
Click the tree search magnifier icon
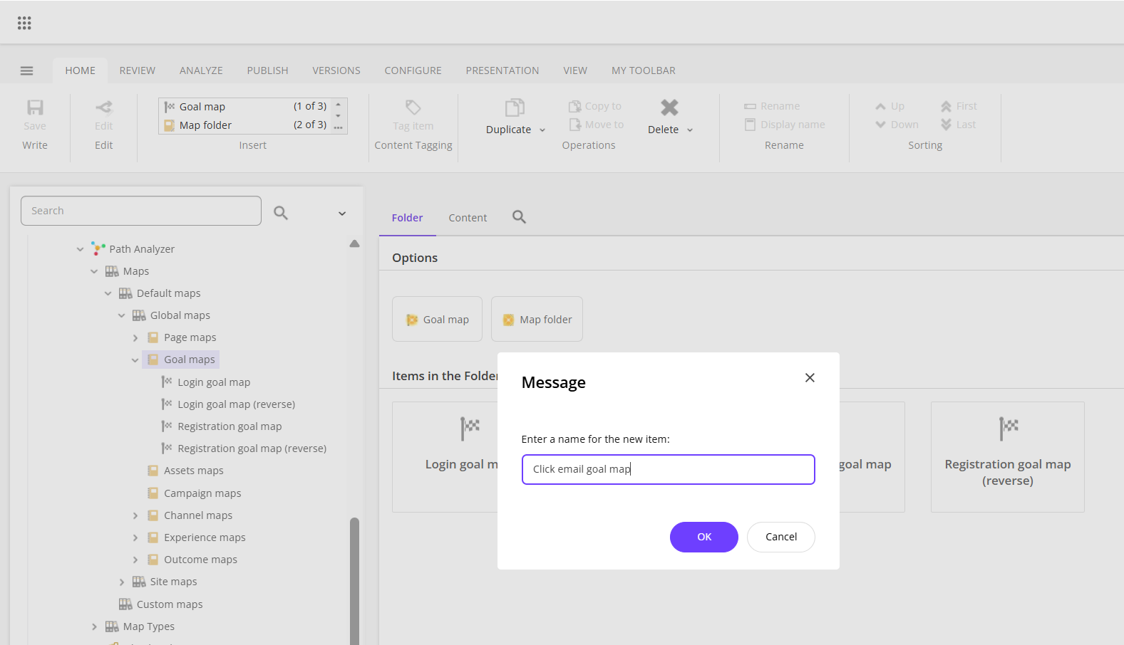[x=281, y=212]
